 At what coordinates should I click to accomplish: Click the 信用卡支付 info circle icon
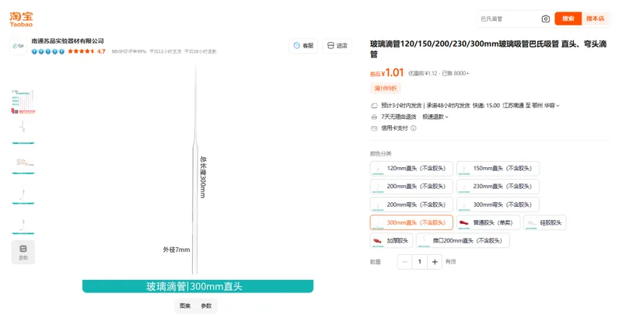[x=414, y=128]
